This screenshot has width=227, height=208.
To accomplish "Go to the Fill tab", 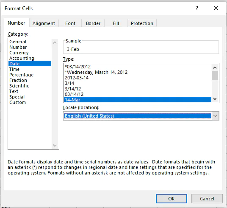I will coord(116,23).
